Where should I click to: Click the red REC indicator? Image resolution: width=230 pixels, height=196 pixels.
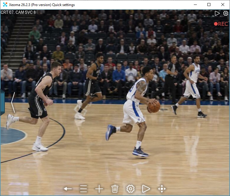[221, 24]
